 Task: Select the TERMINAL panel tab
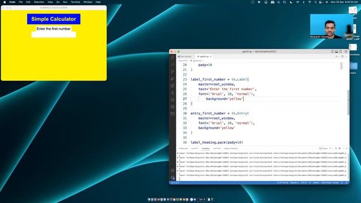[205, 148]
